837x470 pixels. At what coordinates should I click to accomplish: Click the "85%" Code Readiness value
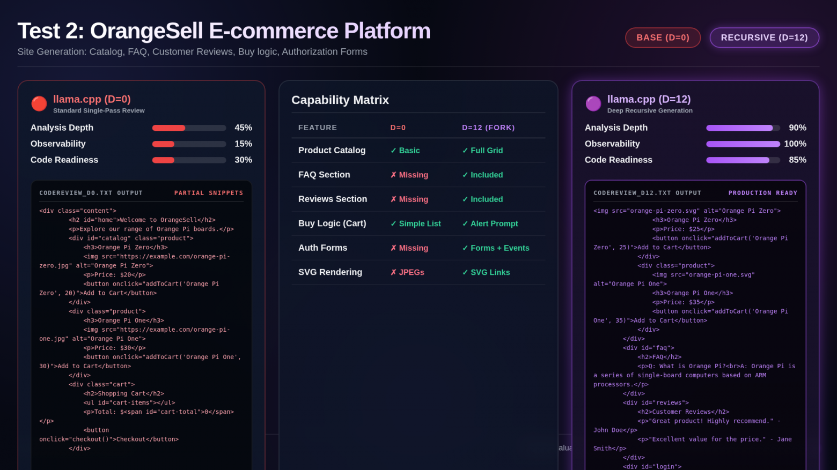click(x=798, y=160)
